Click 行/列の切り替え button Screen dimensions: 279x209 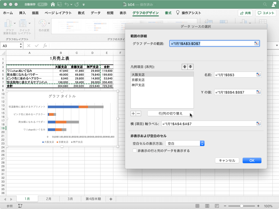(x=171, y=113)
